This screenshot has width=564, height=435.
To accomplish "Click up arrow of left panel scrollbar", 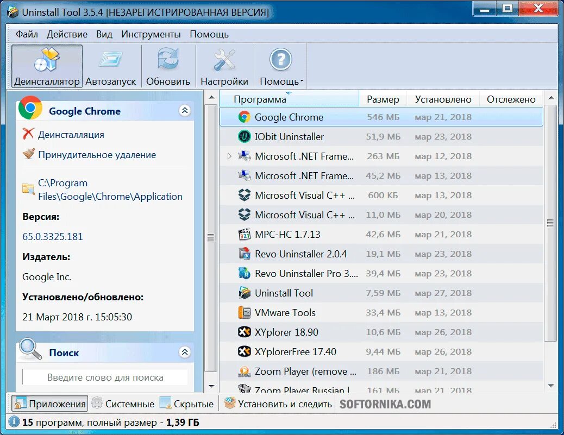I will pyautogui.click(x=211, y=97).
